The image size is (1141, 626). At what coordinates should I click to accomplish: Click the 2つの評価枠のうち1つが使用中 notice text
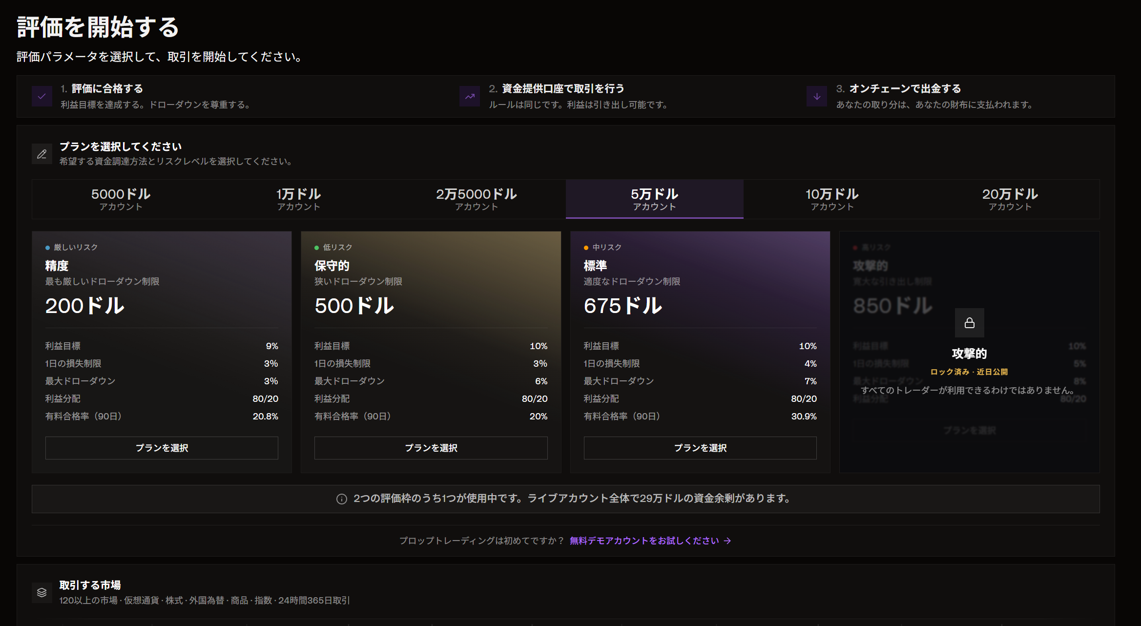click(x=572, y=499)
